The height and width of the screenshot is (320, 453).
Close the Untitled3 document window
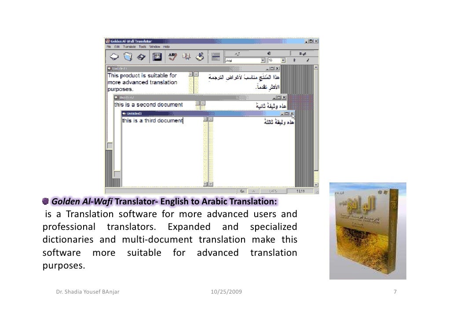pos(292,113)
